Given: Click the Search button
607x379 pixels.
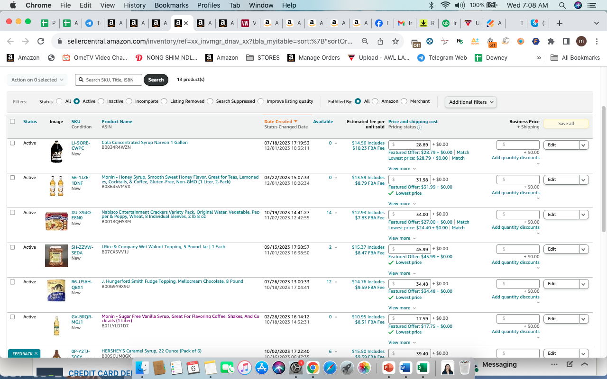Looking at the screenshot, I should tap(156, 80).
